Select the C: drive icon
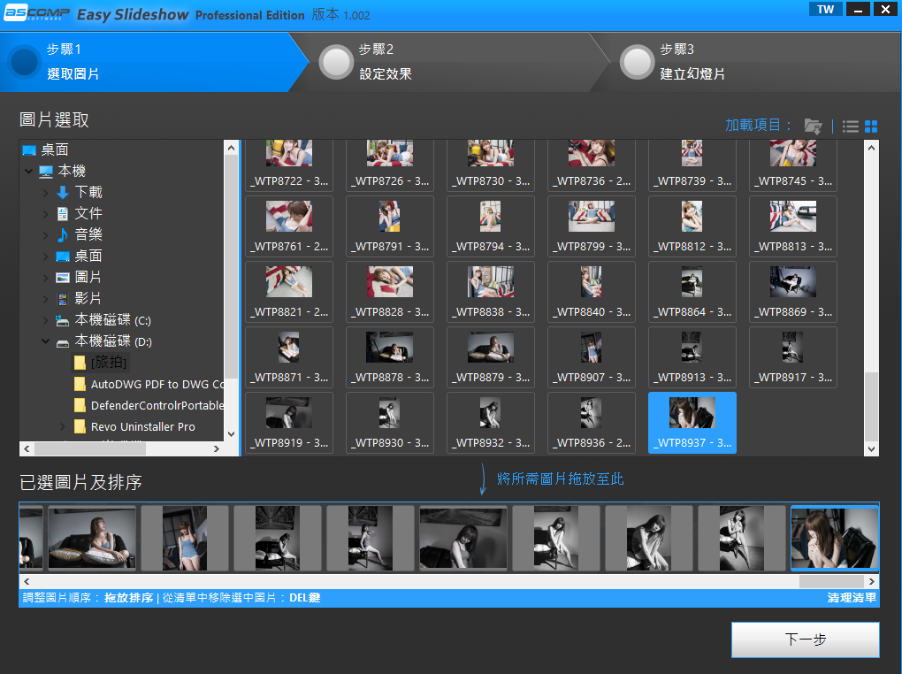The height and width of the screenshot is (674, 902). click(63, 320)
